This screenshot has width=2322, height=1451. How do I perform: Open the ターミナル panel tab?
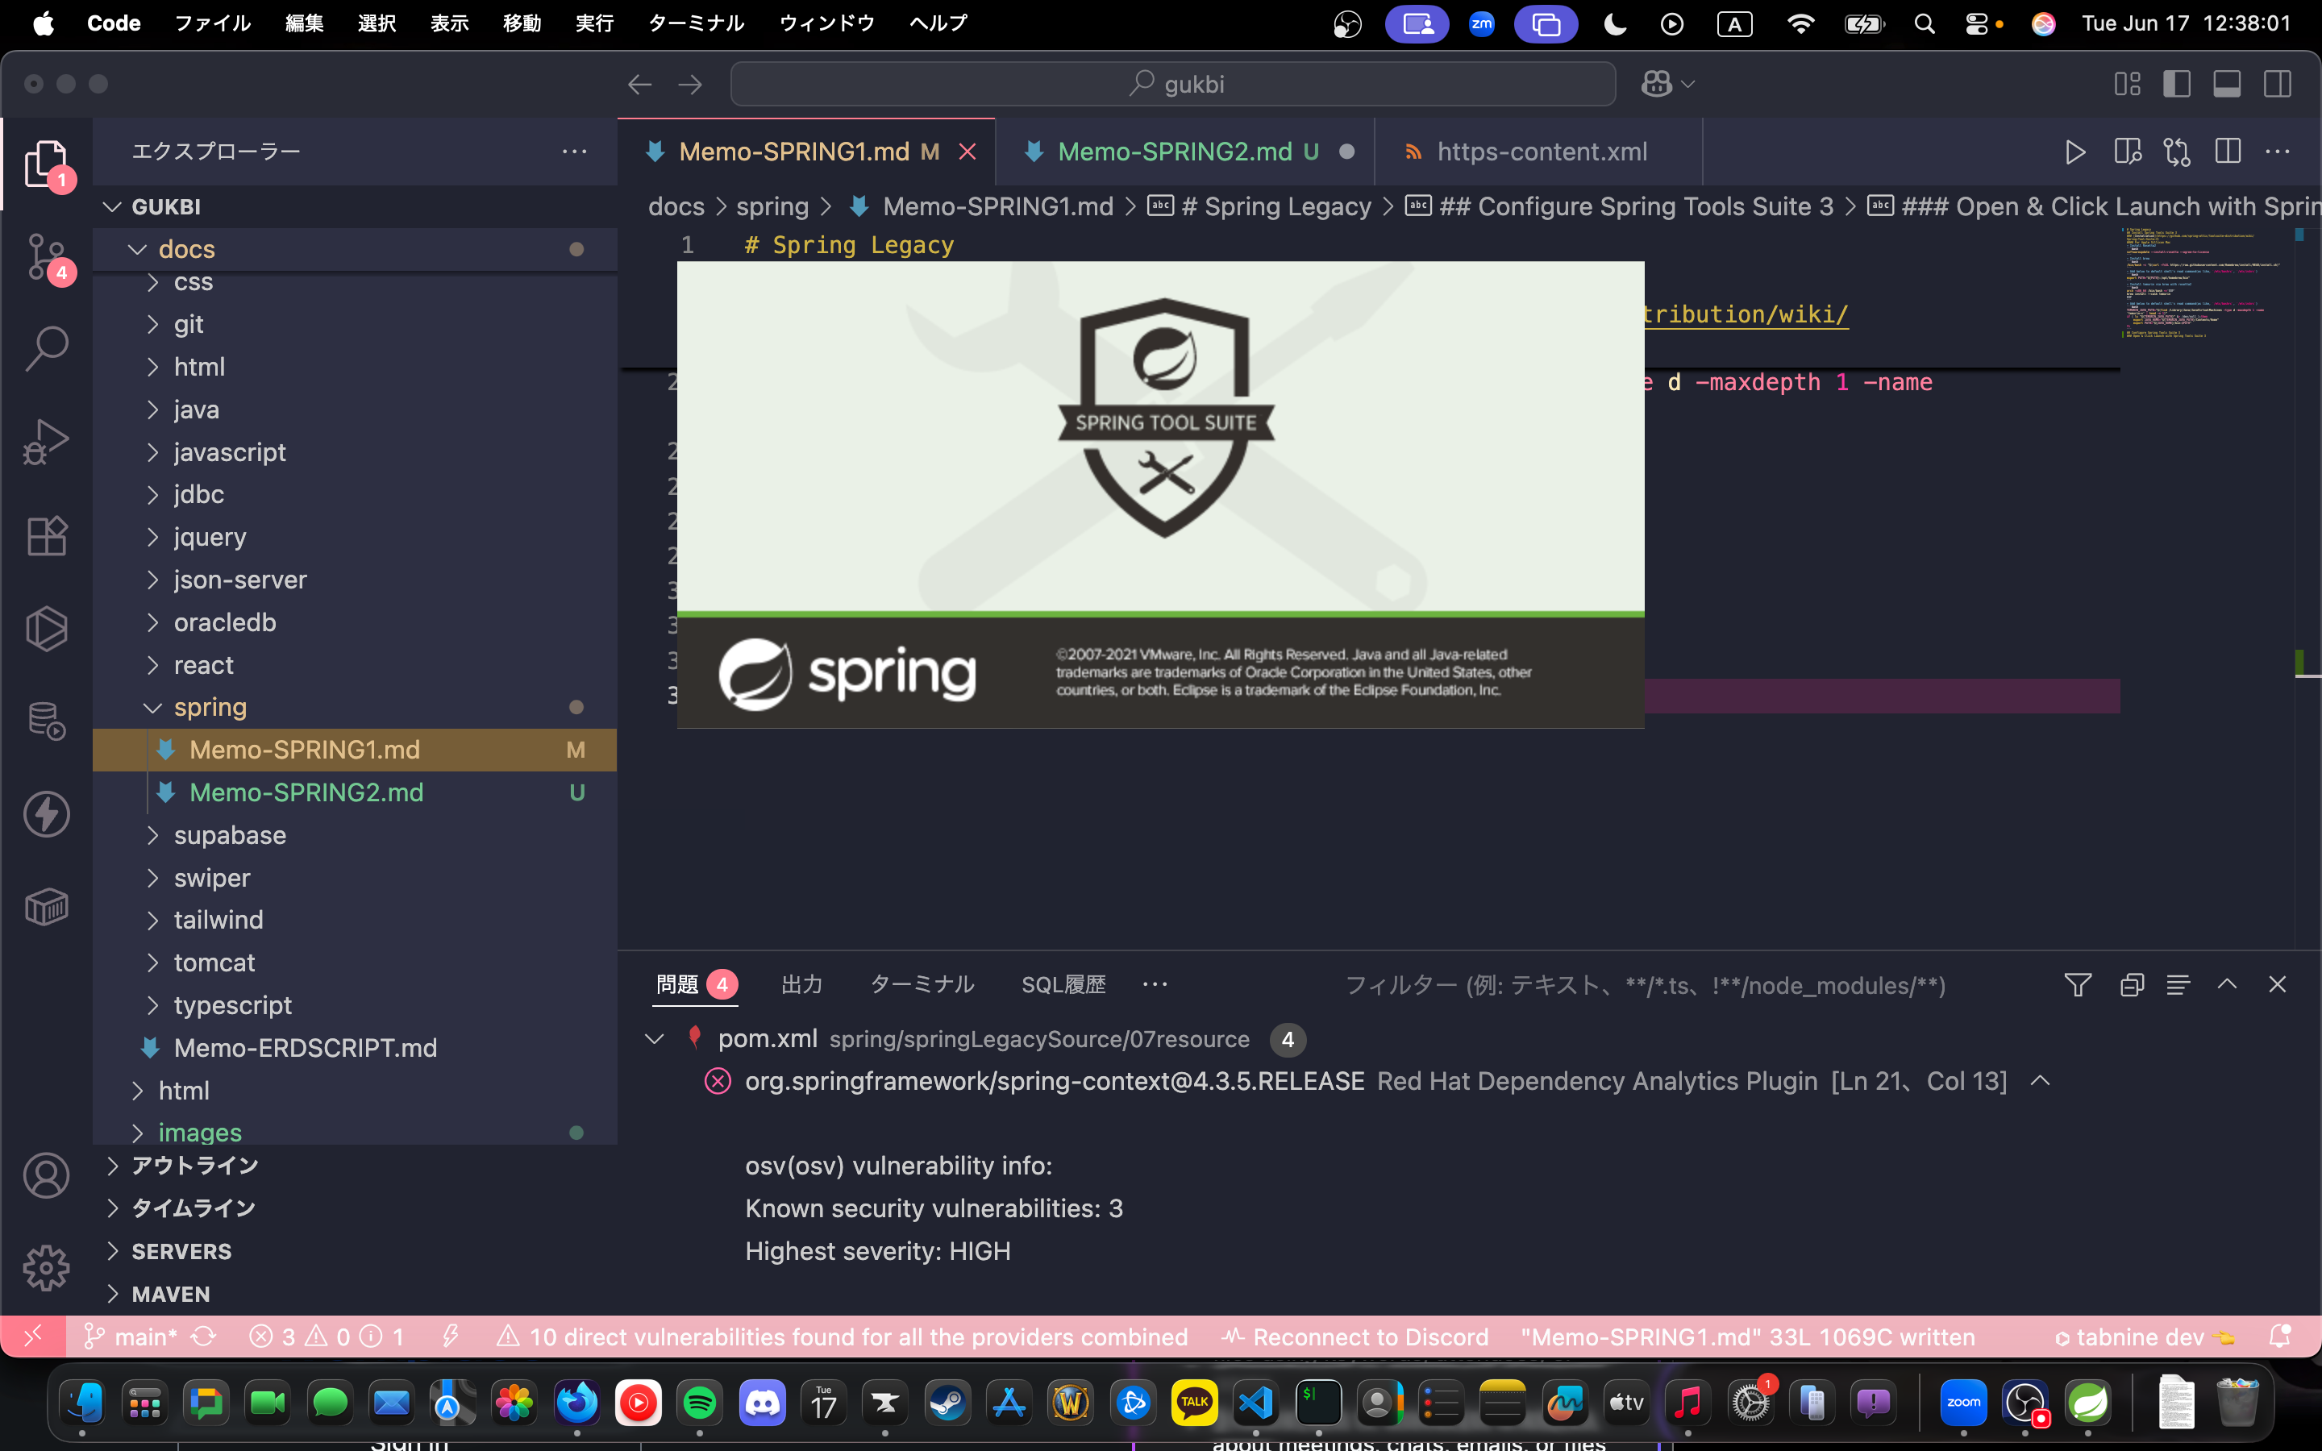(x=922, y=984)
